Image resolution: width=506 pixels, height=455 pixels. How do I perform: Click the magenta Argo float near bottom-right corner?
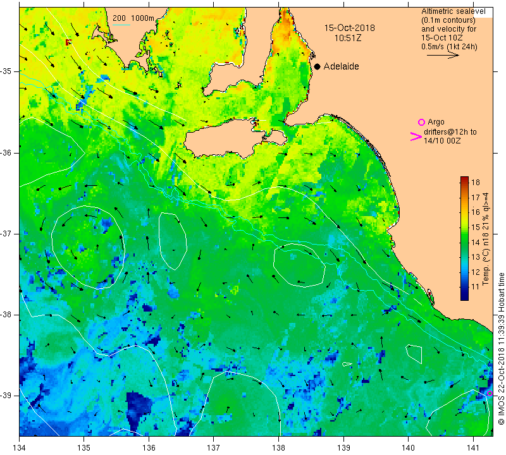490,393
